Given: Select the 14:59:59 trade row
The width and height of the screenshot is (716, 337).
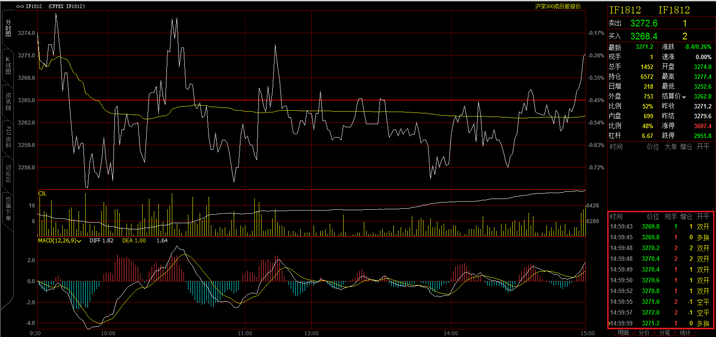Looking at the screenshot, I should (x=659, y=323).
